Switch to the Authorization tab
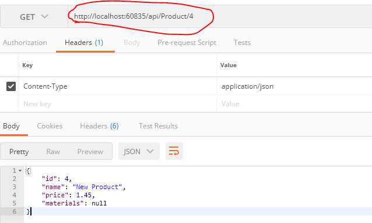The width and height of the screenshot is (372, 223). click(x=25, y=43)
